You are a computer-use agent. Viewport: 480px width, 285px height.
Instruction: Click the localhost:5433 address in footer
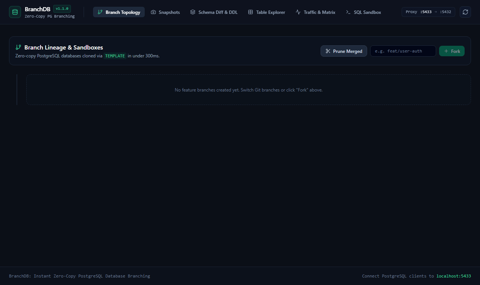click(454, 276)
